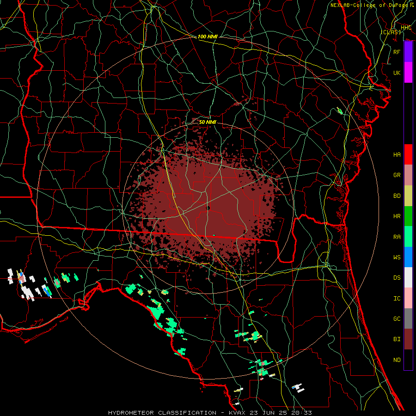Click the HYDROMETEOR CLASSIFICATION caption text
Image resolution: width=416 pixels, height=416 pixels.
[162, 413]
